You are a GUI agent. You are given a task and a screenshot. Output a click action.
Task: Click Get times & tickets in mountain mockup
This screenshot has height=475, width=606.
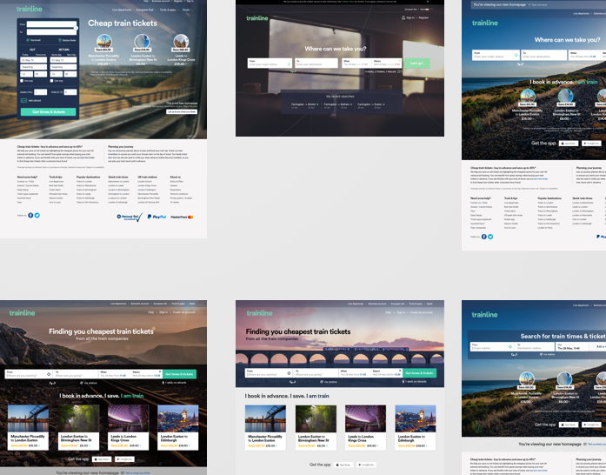tap(179, 374)
